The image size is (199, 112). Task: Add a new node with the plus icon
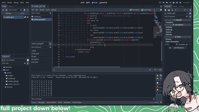3,10
